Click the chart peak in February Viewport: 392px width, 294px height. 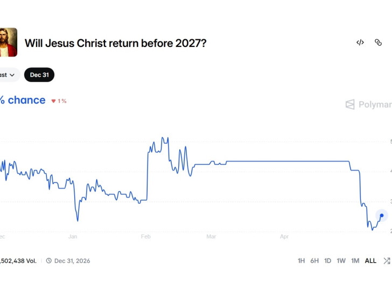[x=163, y=138]
